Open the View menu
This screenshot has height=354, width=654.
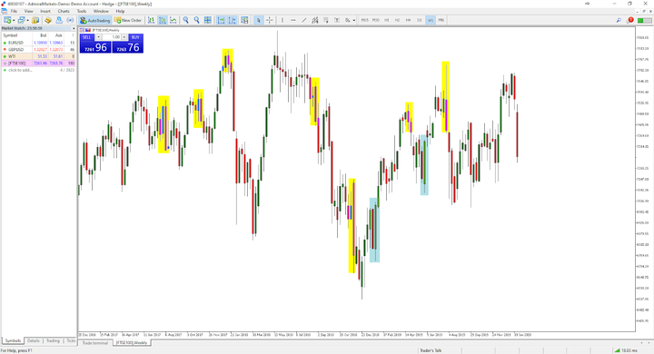click(x=29, y=11)
